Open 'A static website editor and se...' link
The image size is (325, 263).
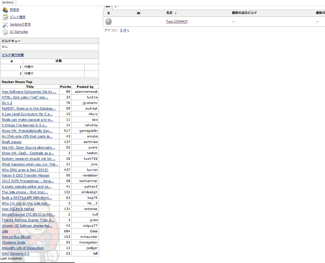(x=27, y=186)
